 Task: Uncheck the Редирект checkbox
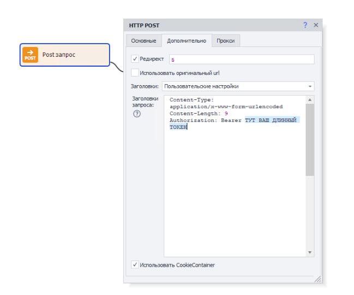pyautogui.click(x=135, y=59)
